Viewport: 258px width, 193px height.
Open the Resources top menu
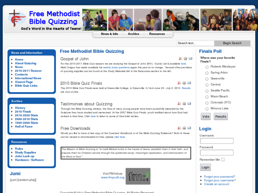coord(157,34)
